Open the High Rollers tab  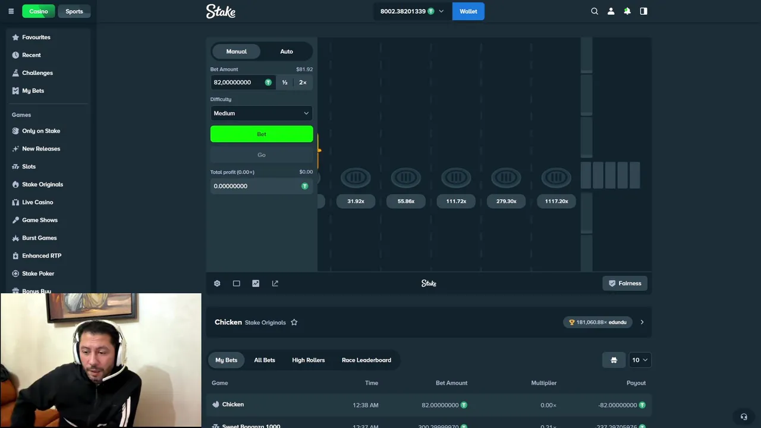coord(309,360)
